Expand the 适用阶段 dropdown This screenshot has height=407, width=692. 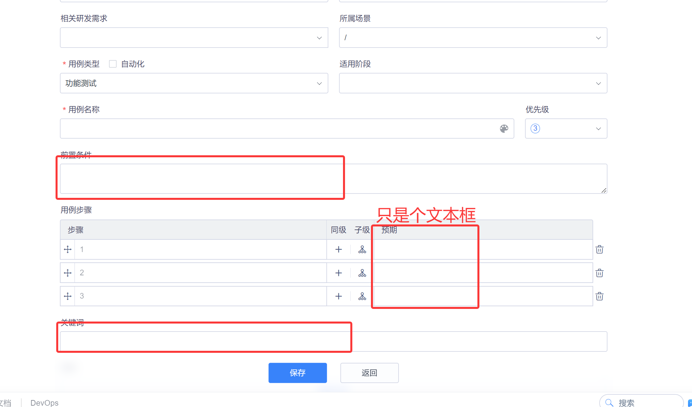[473, 83]
